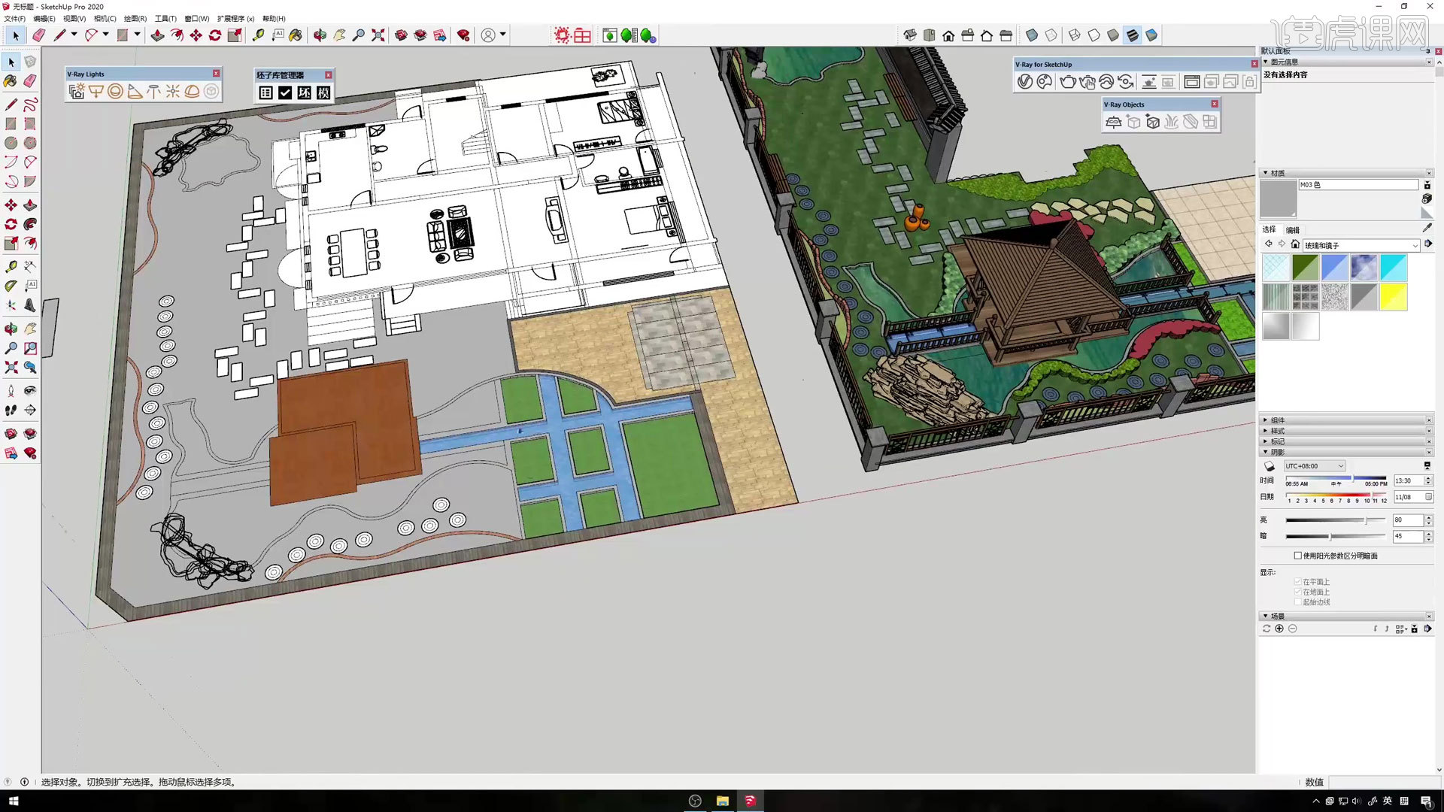Viewport: 1444px width, 812px height.
Task: Open the 文件(F) menu
Action: (15, 19)
